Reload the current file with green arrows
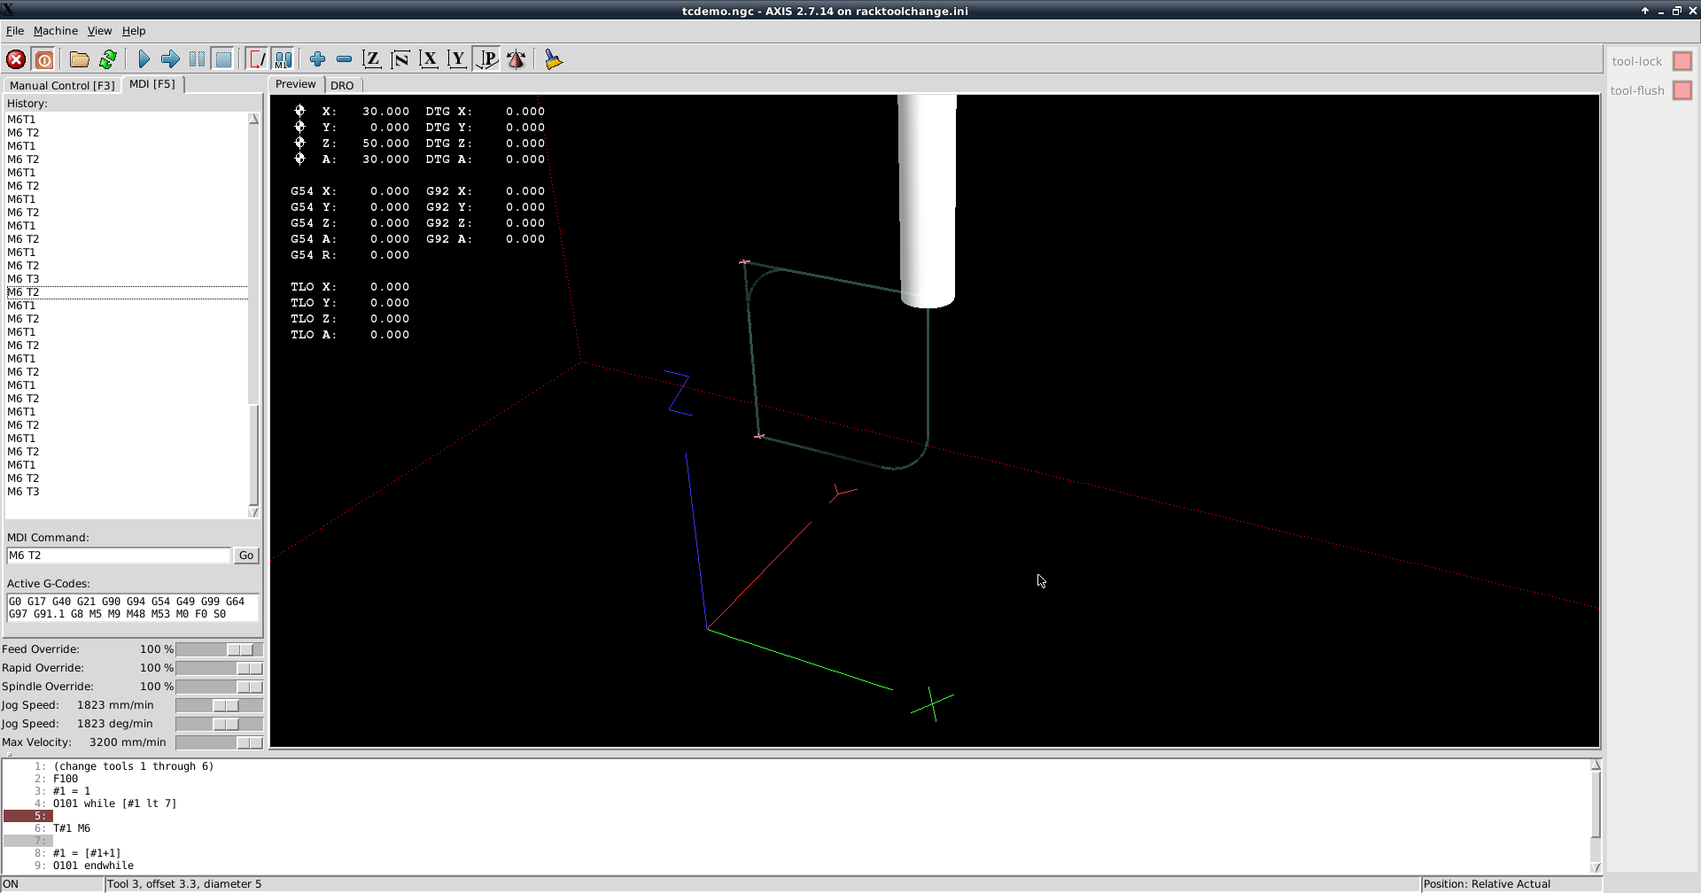The width and height of the screenshot is (1701, 893). tap(108, 59)
